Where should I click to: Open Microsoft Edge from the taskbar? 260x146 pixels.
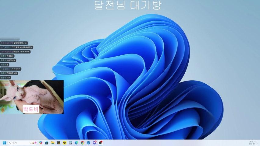tap(77, 143)
